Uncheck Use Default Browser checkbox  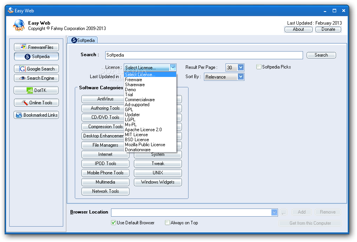coord(113,223)
